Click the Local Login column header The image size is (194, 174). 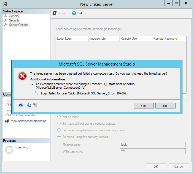click(72, 39)
